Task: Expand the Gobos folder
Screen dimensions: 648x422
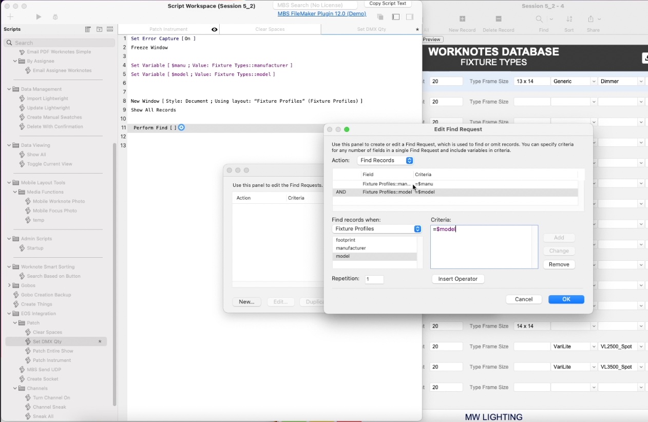Action: 9,285
